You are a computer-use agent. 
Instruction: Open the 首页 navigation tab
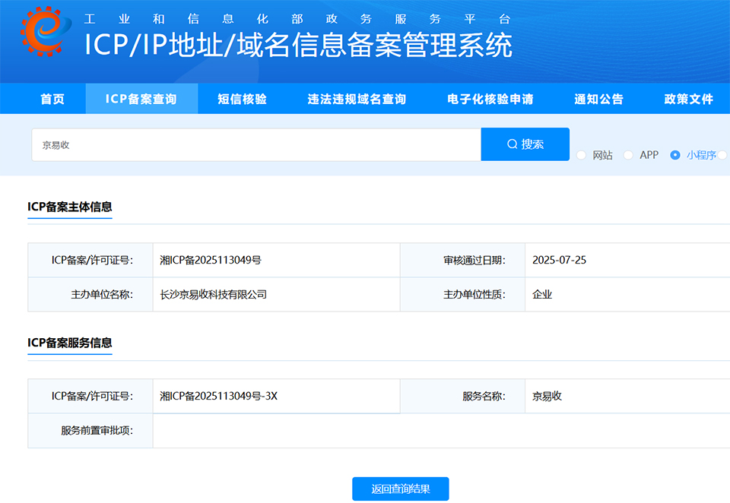pyautogui.click(x=52, y=99)
